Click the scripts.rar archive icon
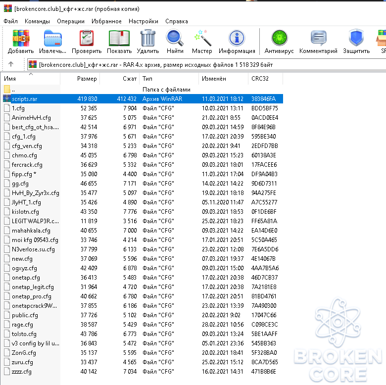 pos(7,98)
